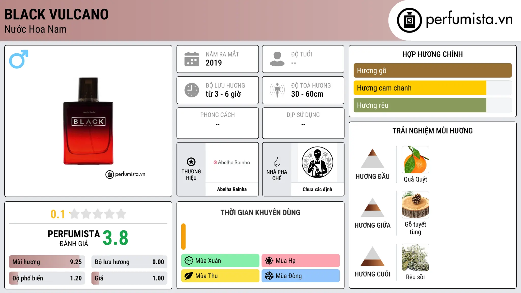
Task: Click the Hương cuối pyramid icon
Action: (372, 256)
